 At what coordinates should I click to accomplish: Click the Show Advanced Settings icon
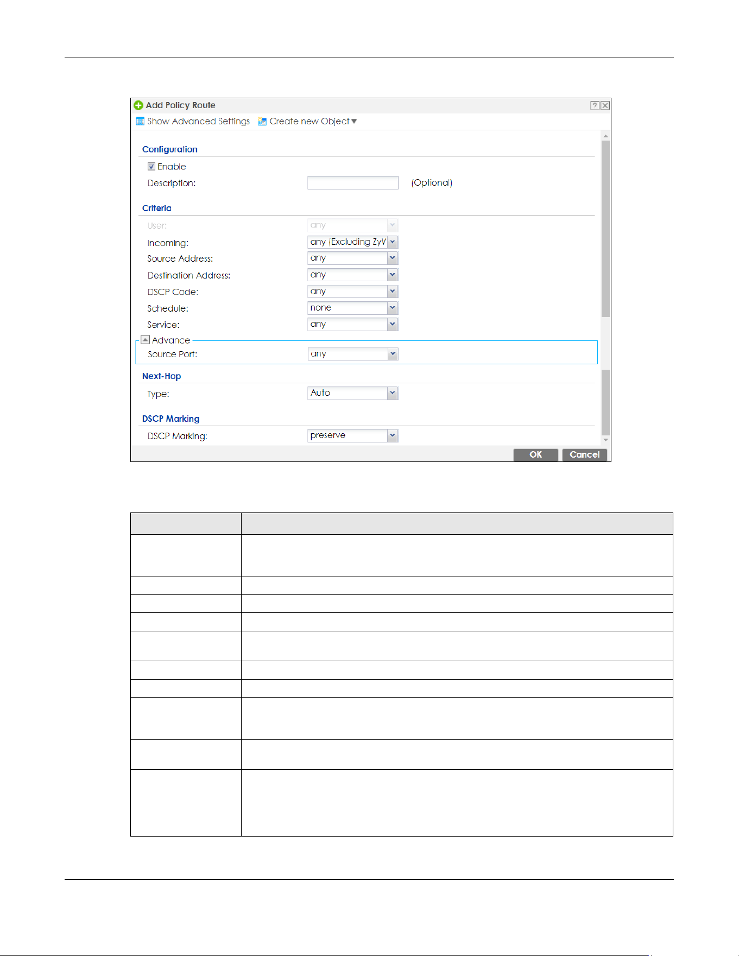(140, 121)
